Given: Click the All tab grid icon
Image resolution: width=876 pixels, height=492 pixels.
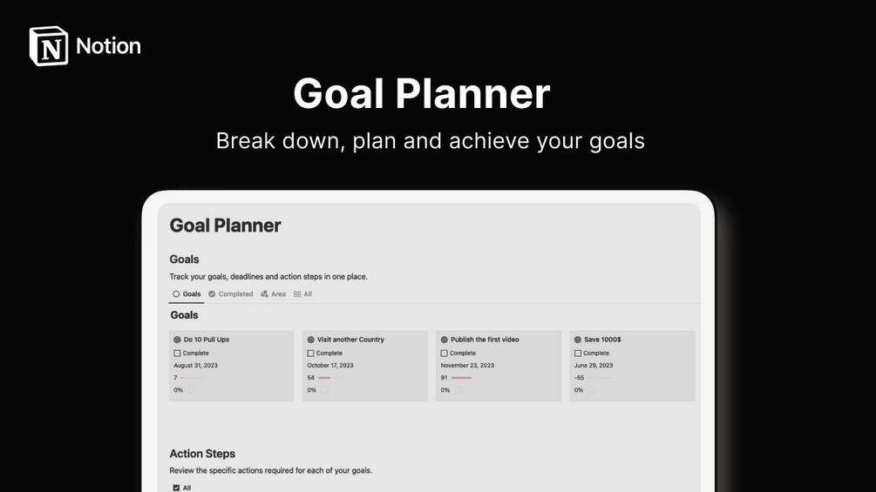Looking at the screenshot, I should [x=297, y=294].
